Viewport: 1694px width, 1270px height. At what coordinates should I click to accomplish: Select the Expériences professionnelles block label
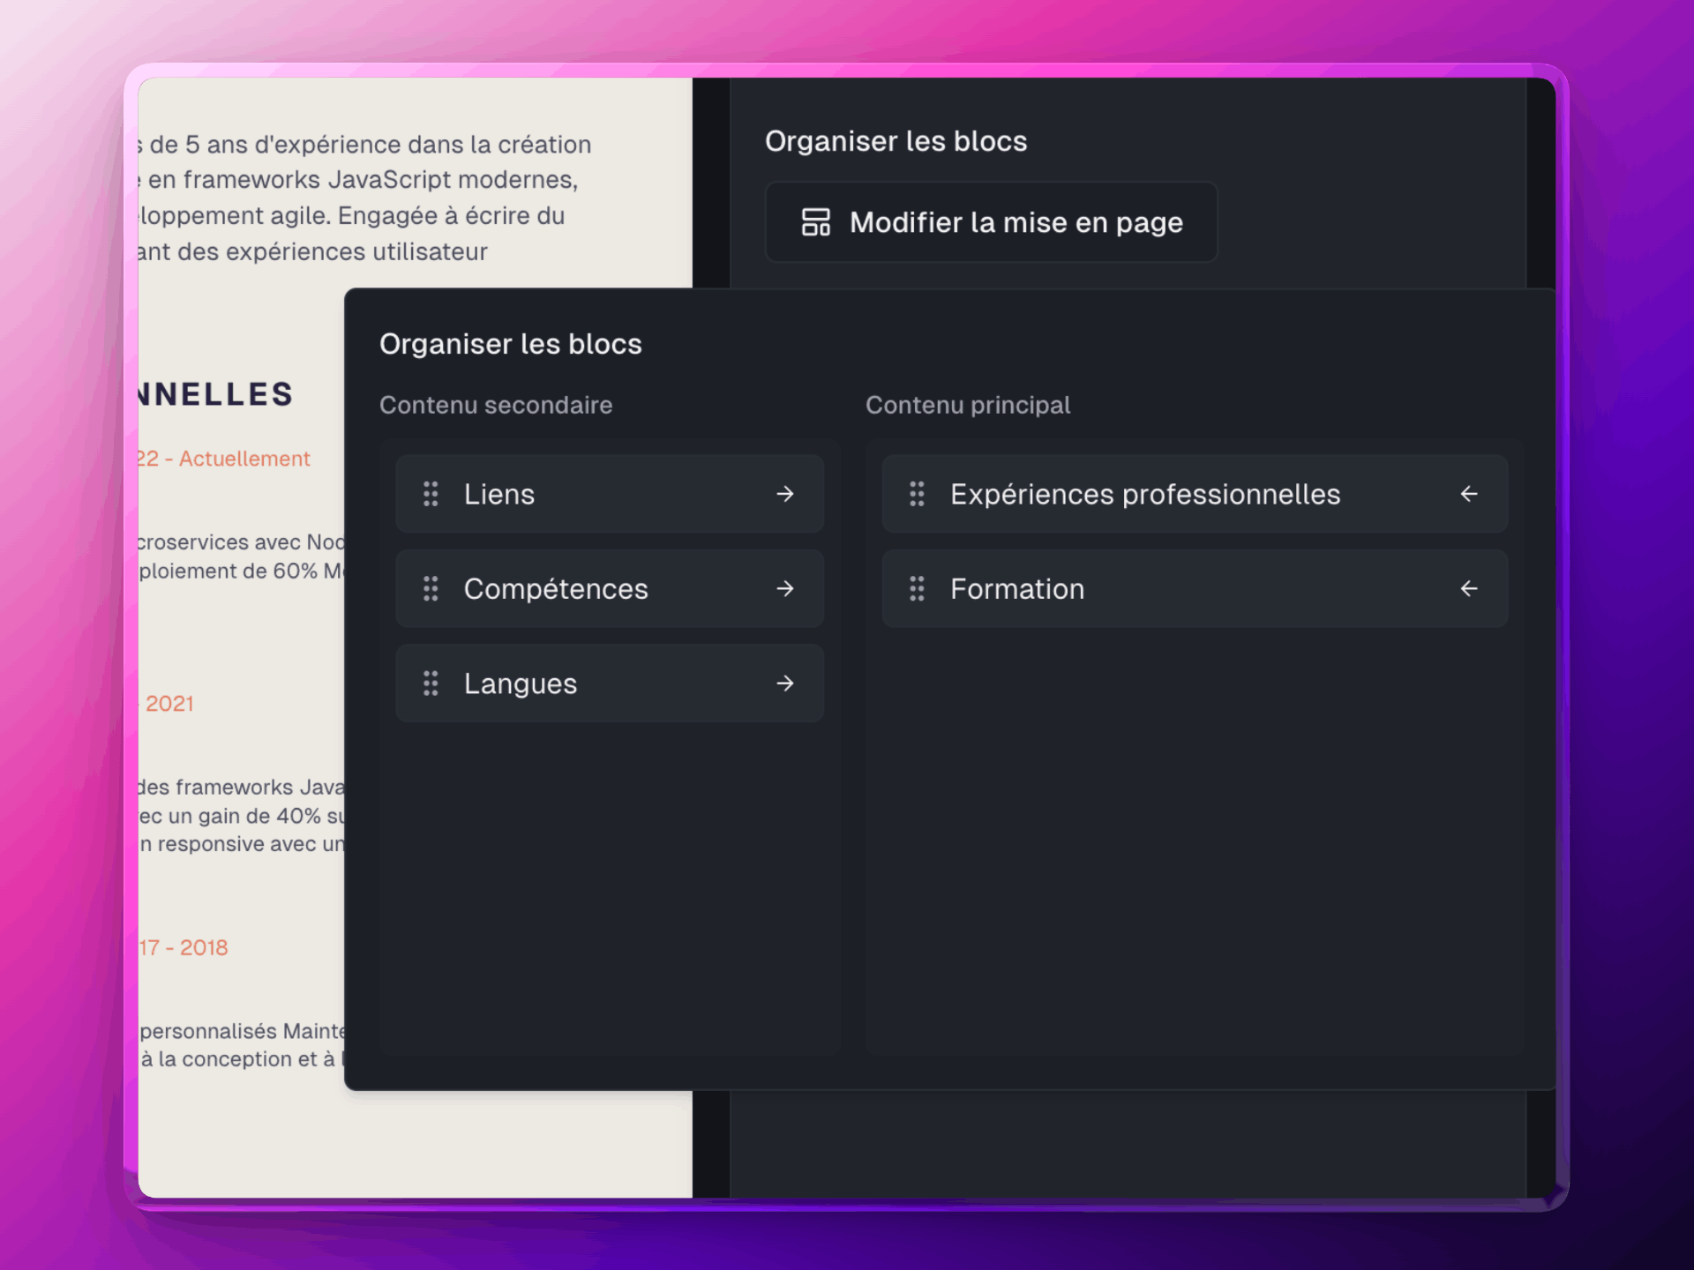1144,494
